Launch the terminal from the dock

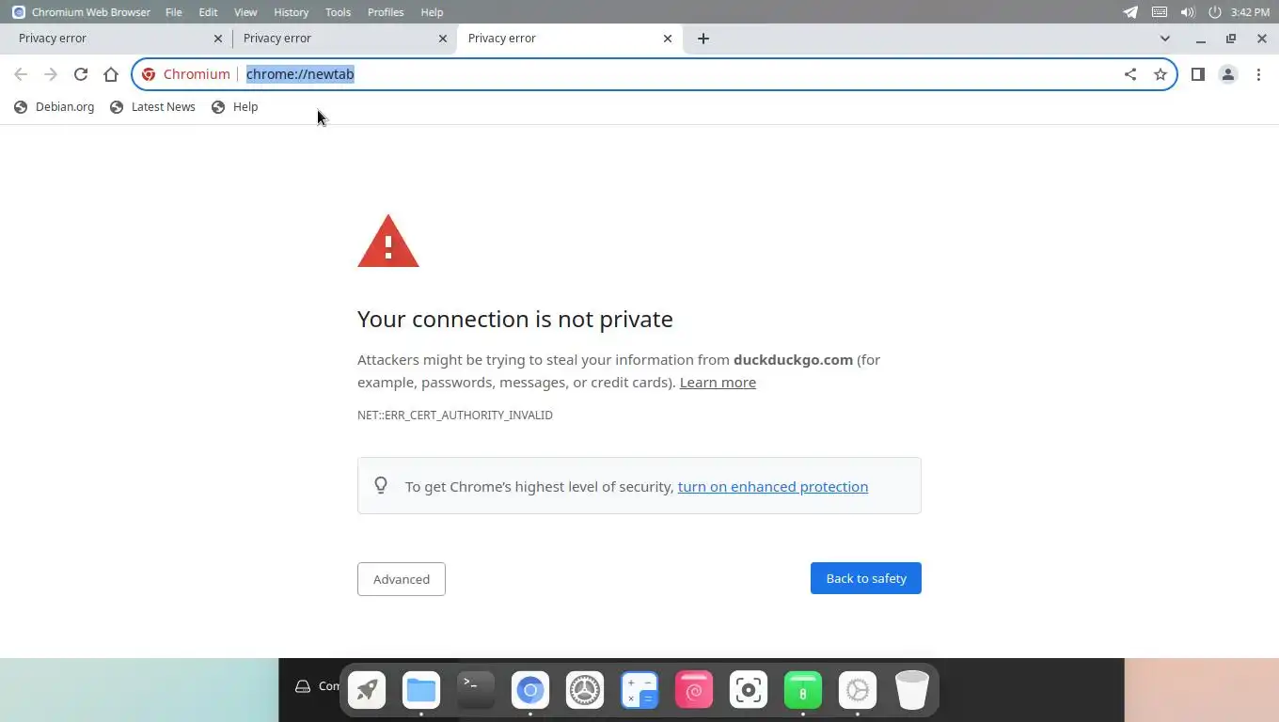coord(476,690)
